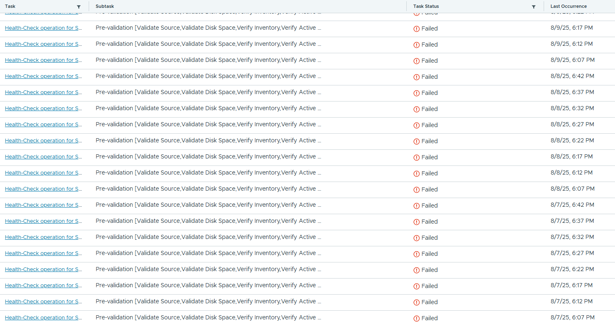Click the Failed status icon for 8/8/25, 6:17 PM
615x326 pixels.
[417, 158]
